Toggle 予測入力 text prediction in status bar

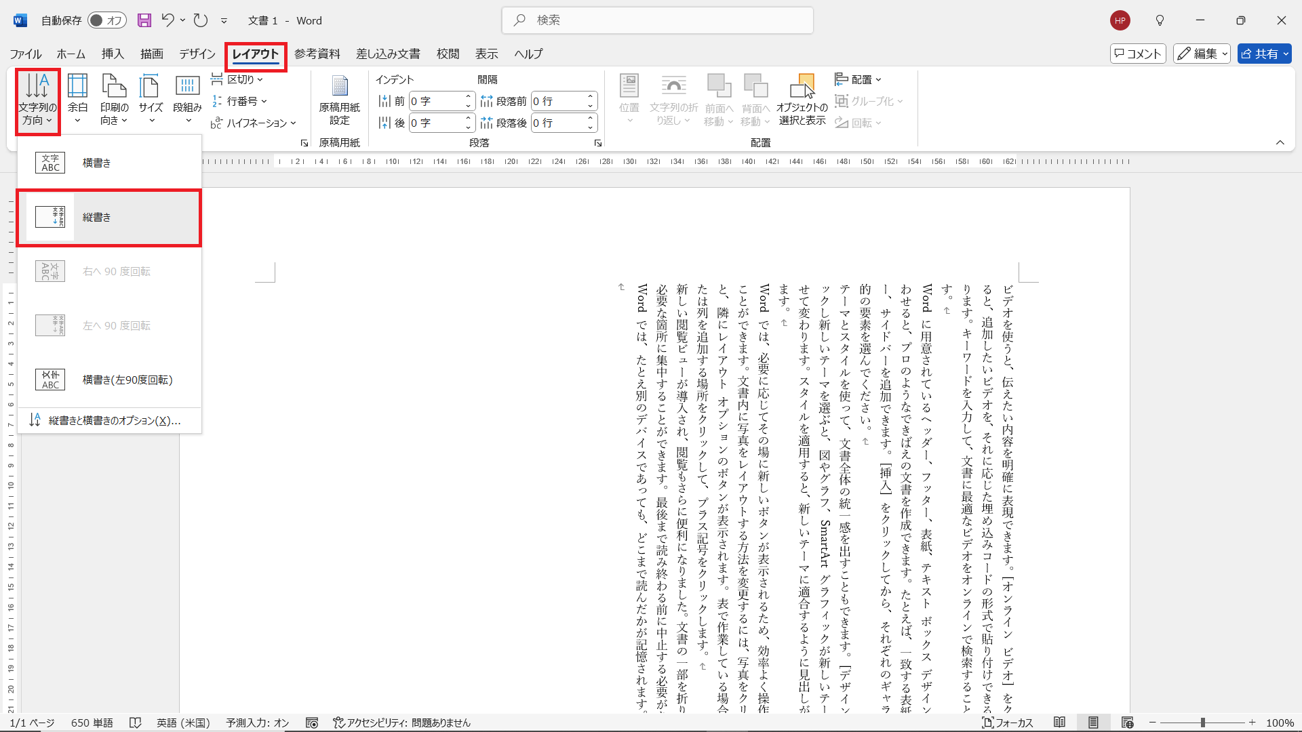point(258,723)
